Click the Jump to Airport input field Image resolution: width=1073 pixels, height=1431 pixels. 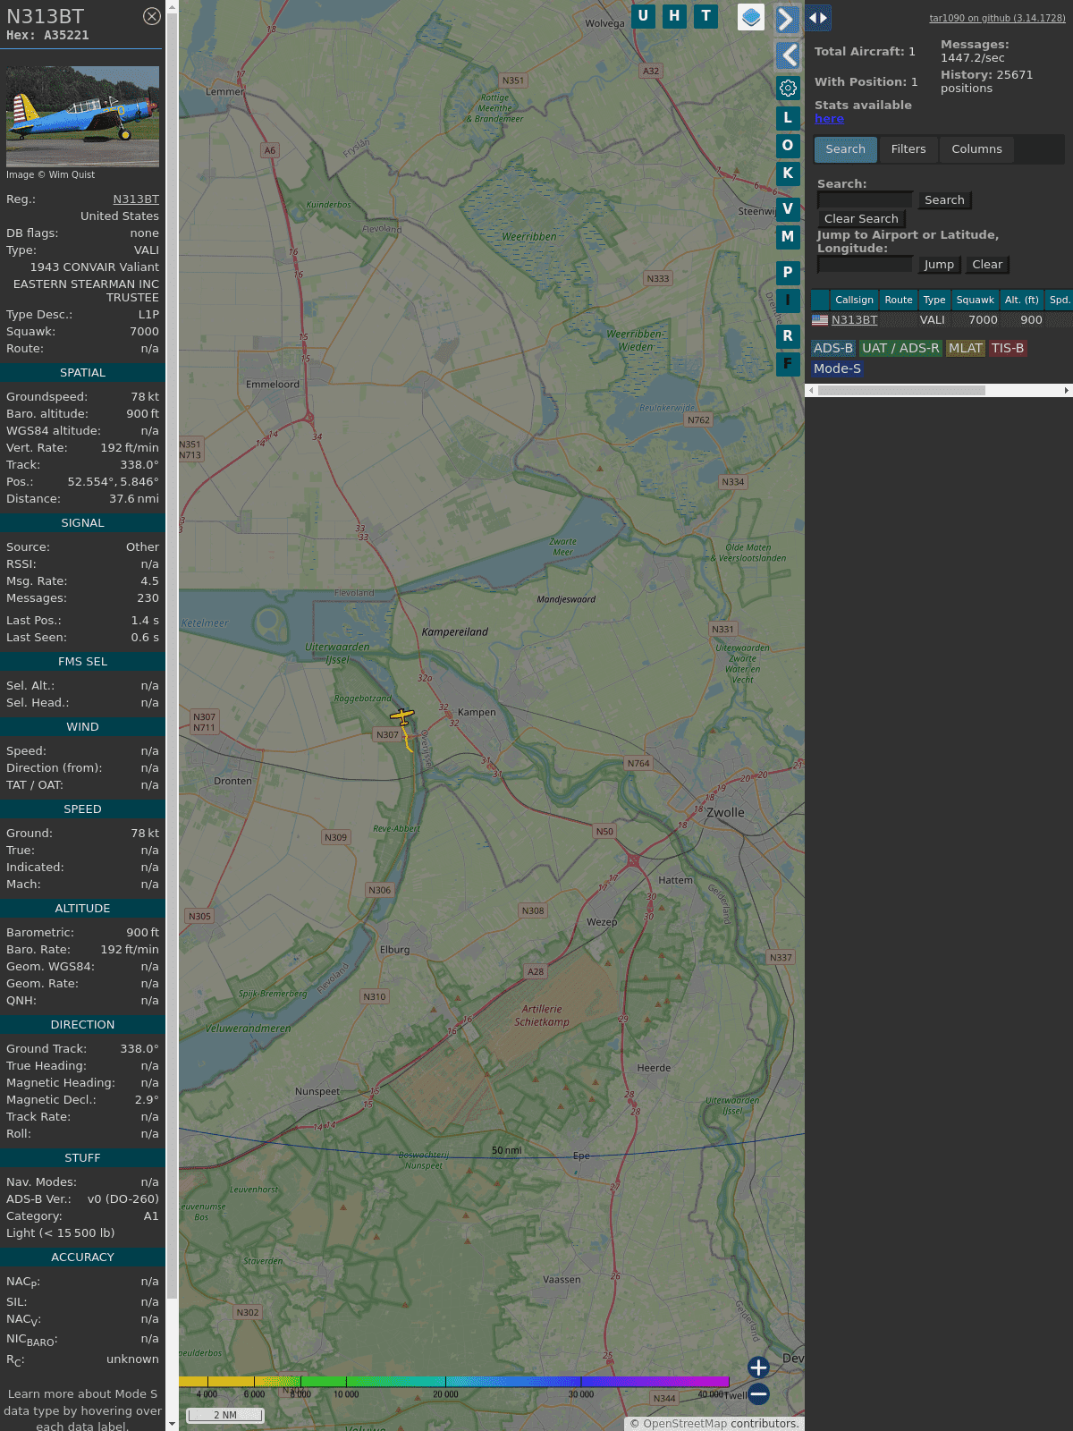coord(865,265)
